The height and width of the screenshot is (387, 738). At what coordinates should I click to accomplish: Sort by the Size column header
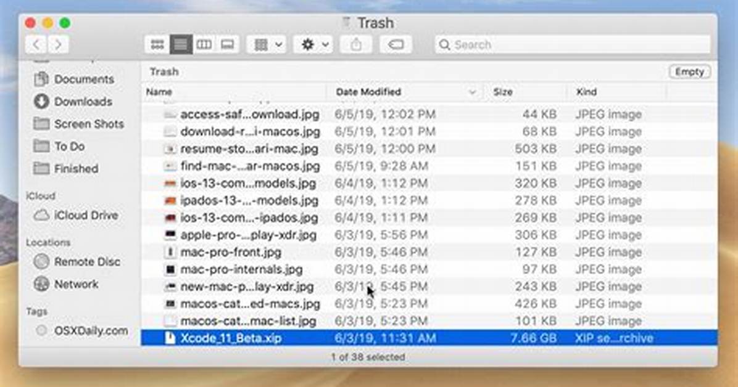pos(503,92)
